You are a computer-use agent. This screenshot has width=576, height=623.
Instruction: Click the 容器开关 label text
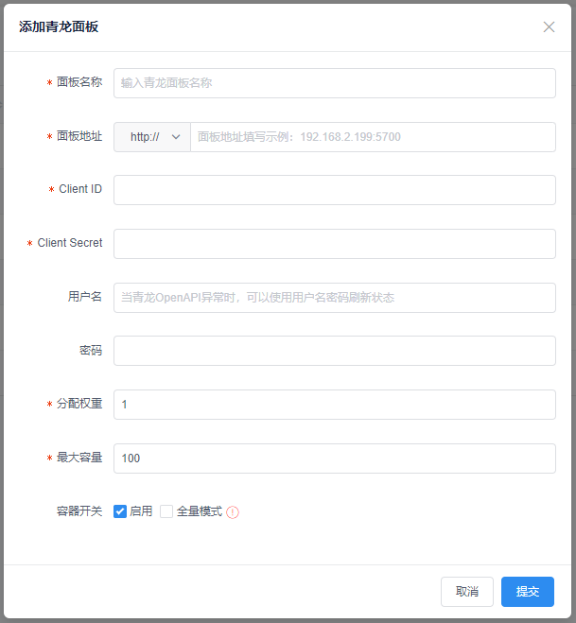tap(79, 511)
